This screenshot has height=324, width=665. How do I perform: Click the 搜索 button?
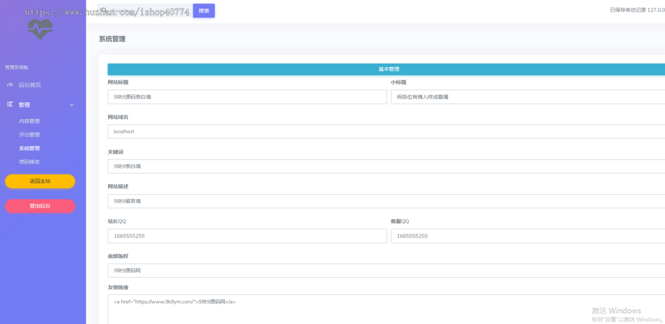click(204, 11)
